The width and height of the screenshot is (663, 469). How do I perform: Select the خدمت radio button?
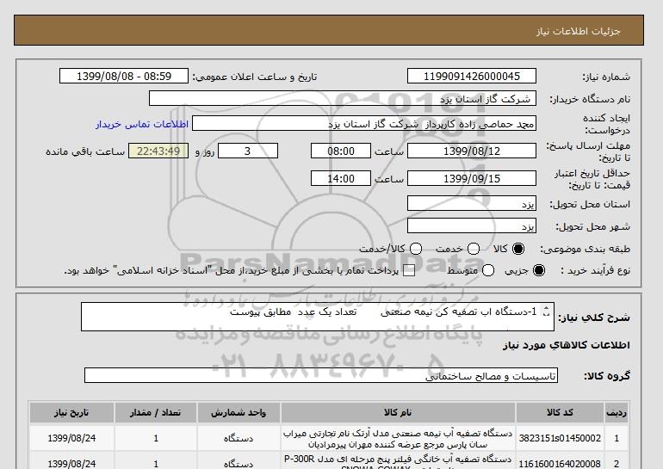click(474, 249)
